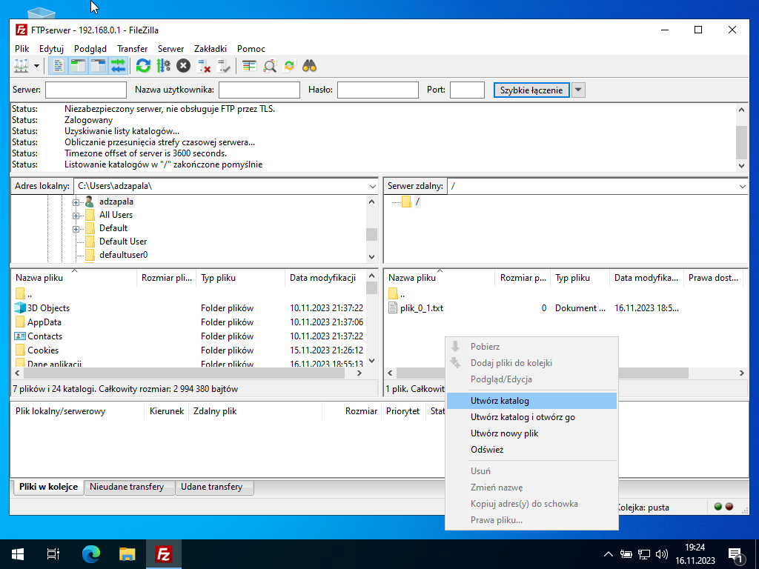Viewport: 759px width, 569px height.
Task: Open the Plik menu
Action: point(21,49)
